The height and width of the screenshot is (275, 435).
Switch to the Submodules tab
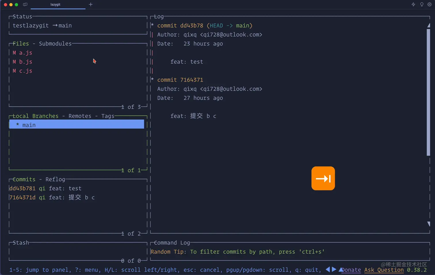(x=55, y=43)
